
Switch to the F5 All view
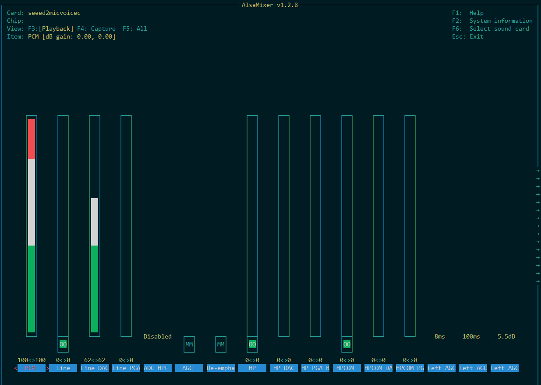(x=135, y=29)
